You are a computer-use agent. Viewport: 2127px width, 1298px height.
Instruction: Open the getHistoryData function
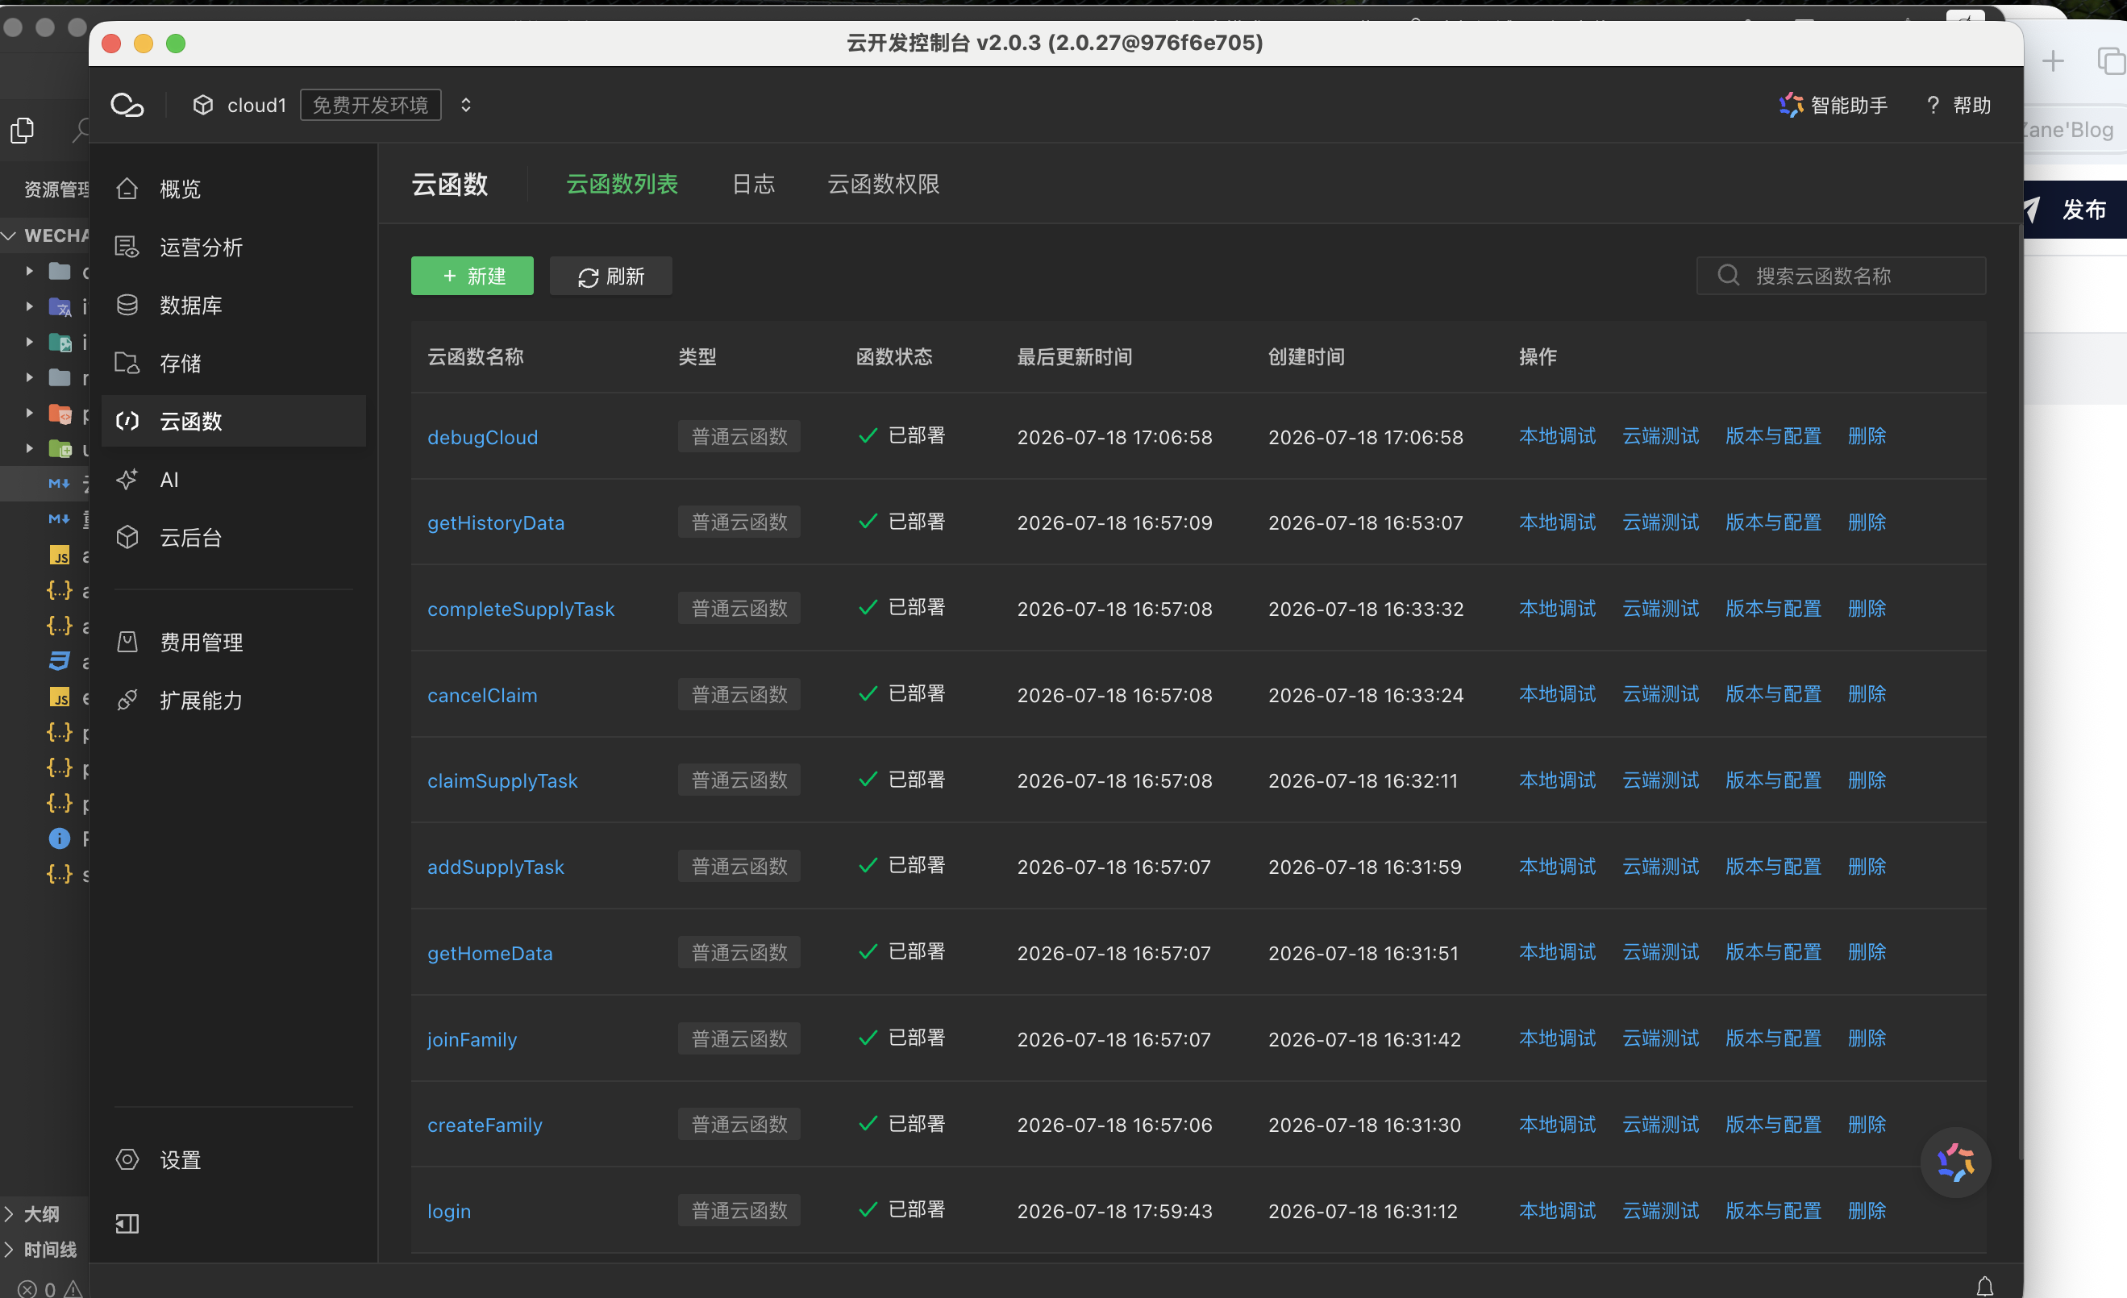point(497,523)
